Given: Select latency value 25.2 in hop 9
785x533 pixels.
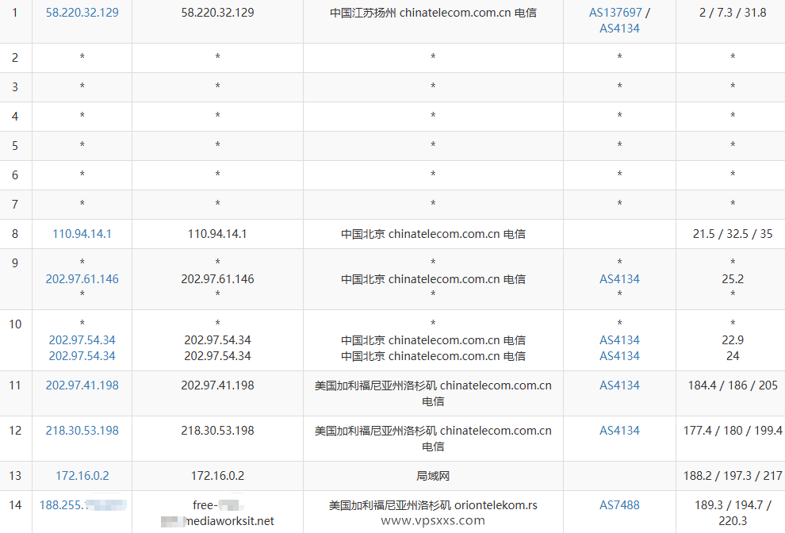Looking at the screenshot, I should (x=733, y=279).
